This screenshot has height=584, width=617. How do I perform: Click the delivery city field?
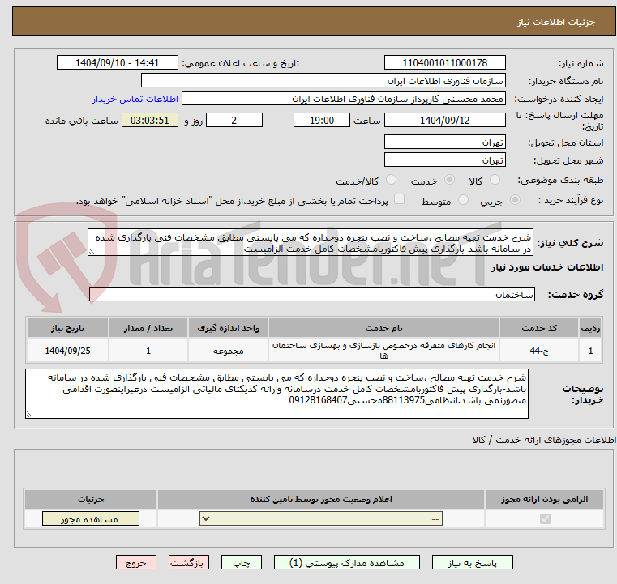click(444, 160)
